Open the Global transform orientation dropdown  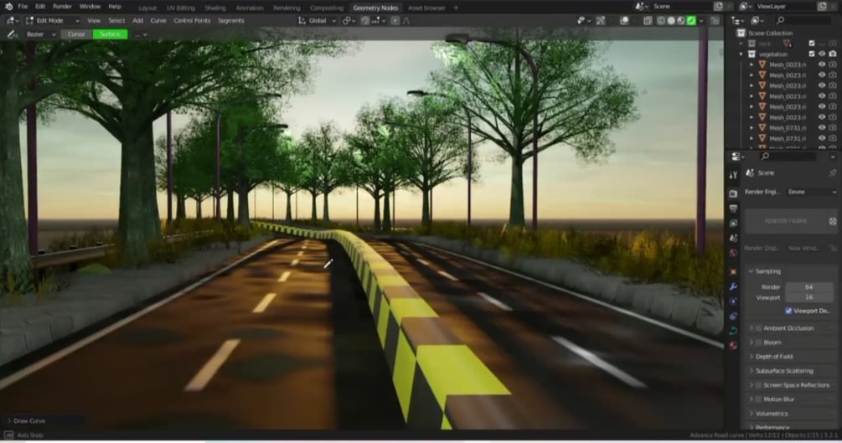[317, 20]
